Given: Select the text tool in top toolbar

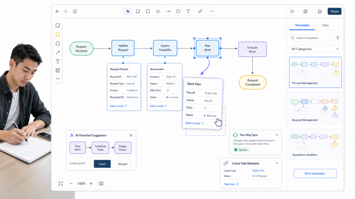Looking at the screenshot, I should pos(188,11).
